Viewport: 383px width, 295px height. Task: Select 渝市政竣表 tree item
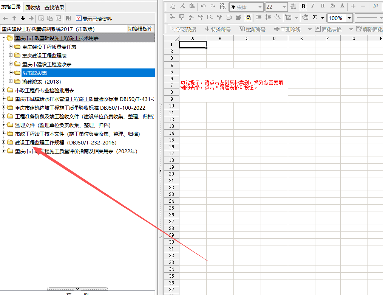tap(88, 73)
